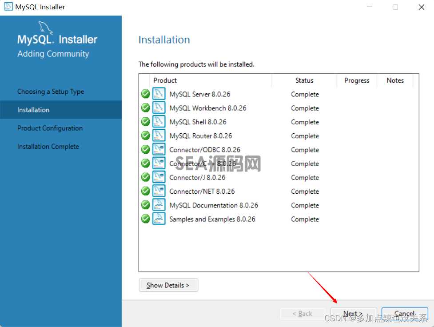Click the MySQL Installer title bar icon
The image size is (434, 327).
(8, 6)
